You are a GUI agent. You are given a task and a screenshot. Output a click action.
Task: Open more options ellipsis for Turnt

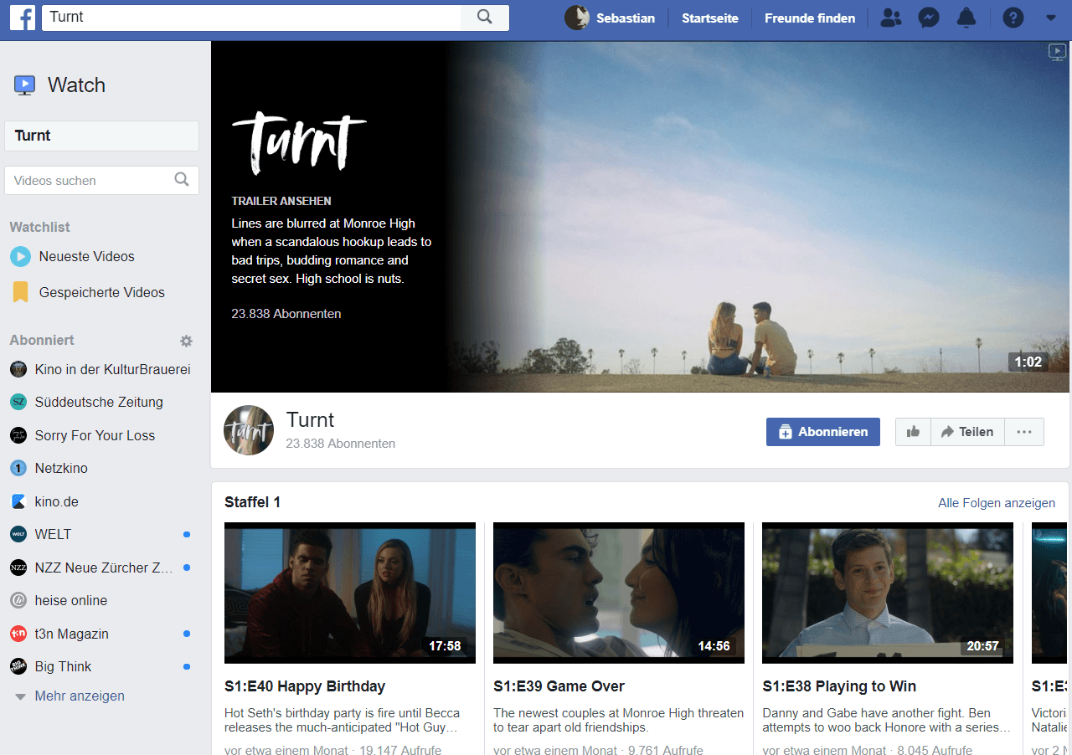[x=1023, y=432]
